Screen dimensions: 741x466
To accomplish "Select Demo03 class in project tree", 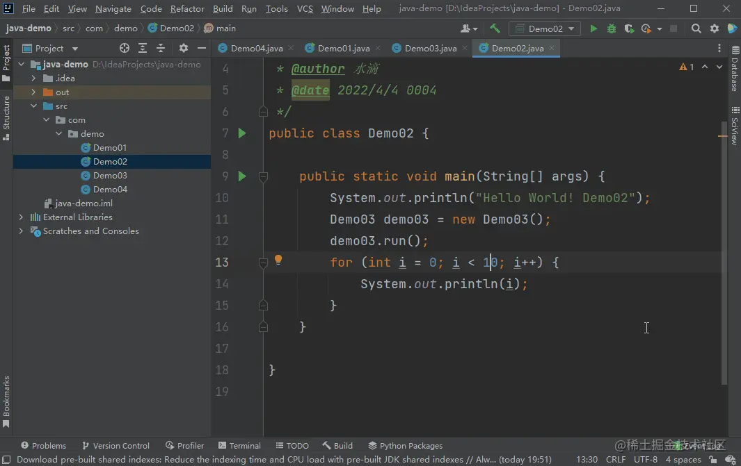I will (110, 176).
